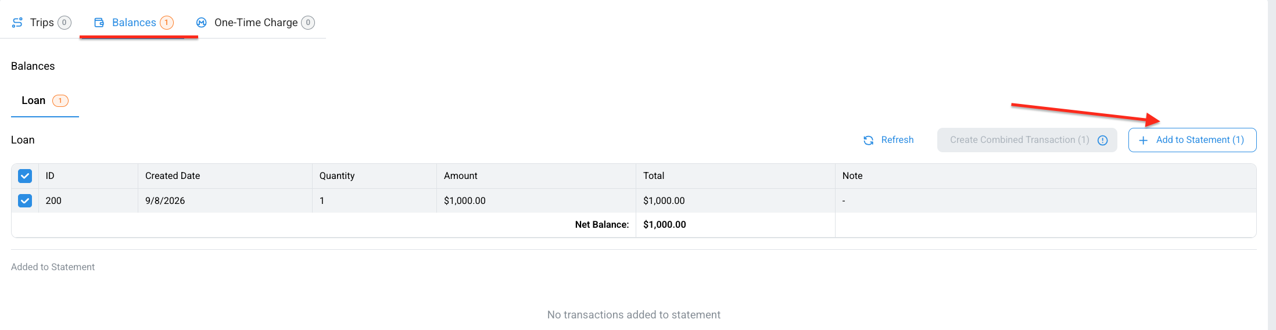Viewport: 1276px width, 330px height.
Task: Click the Balances count badge
Action: [x=167, y=22]
